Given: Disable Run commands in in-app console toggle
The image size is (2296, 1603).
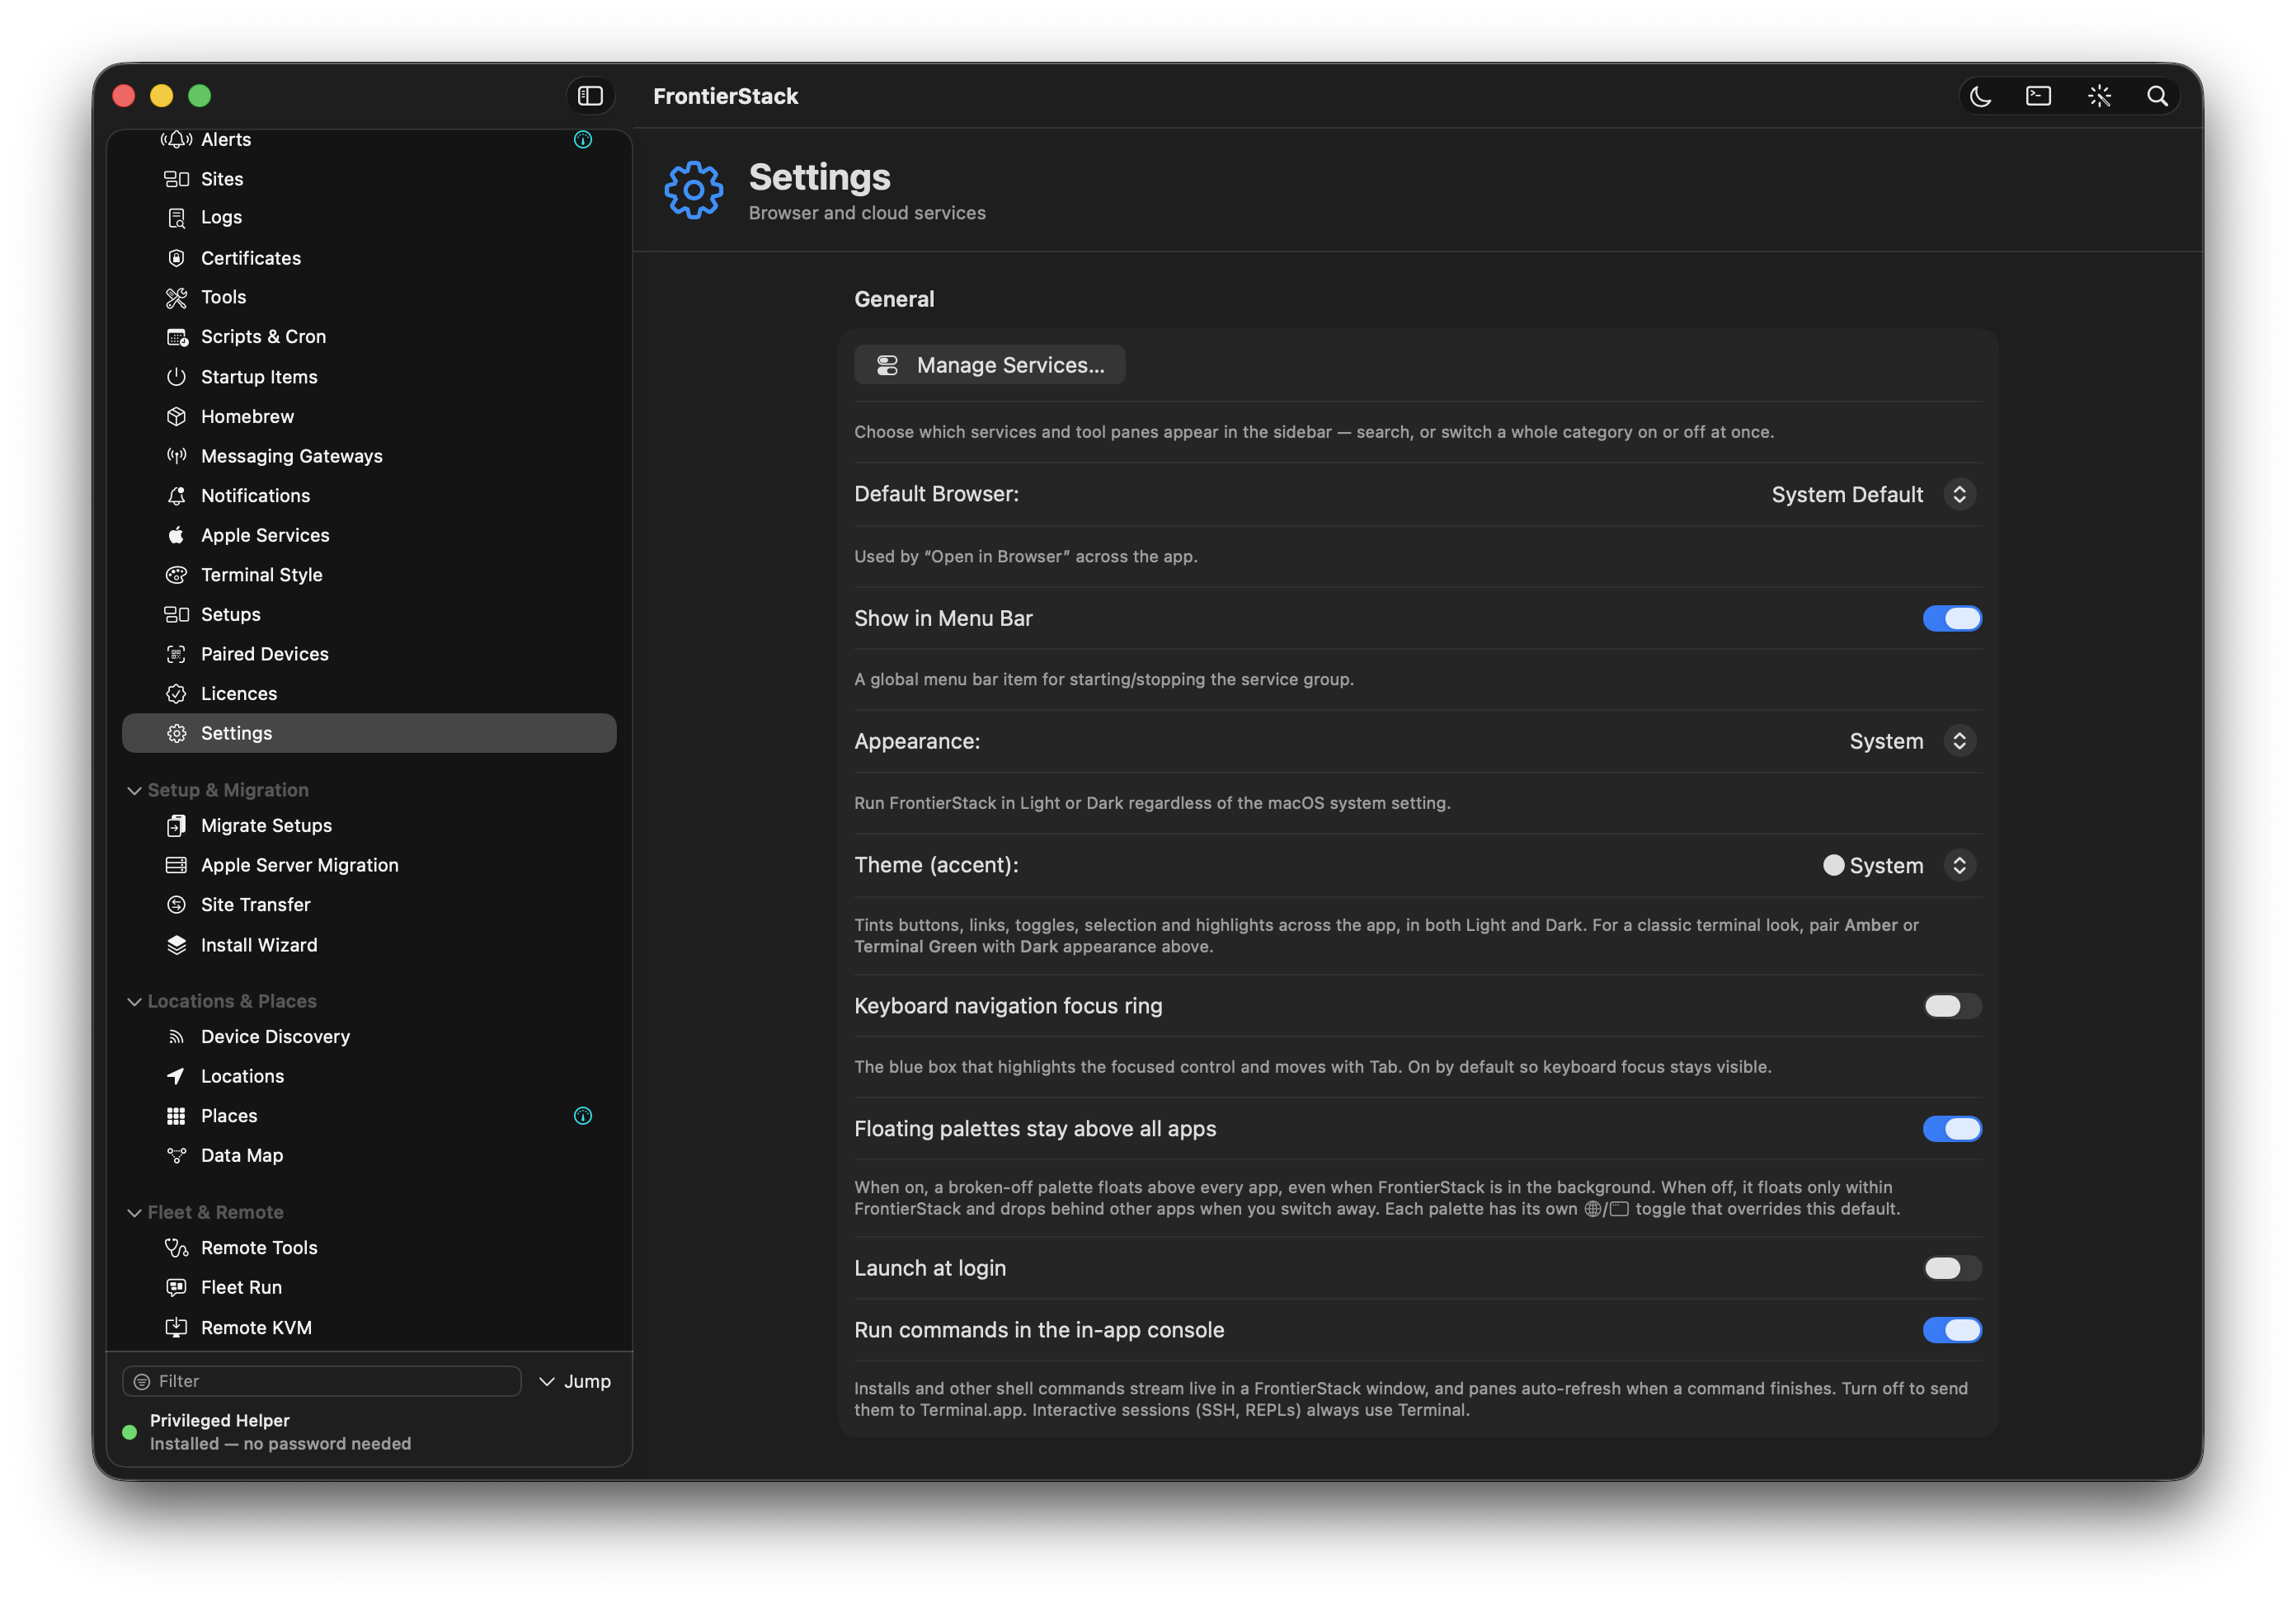Looking at the screenshot, I should click(1951, 1330).
